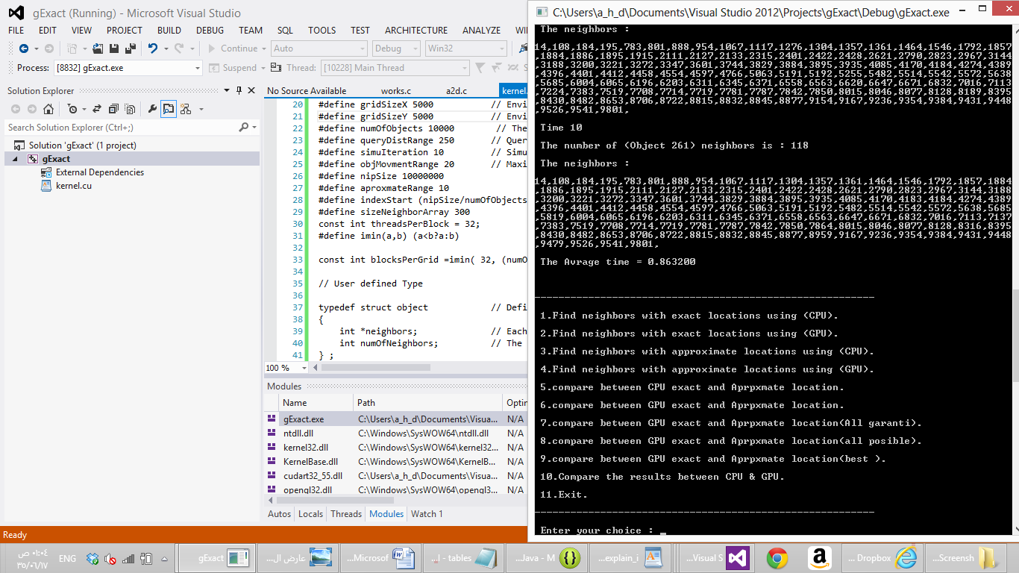Select the ntdll.dll row in Modules
Screen dimensions: 1019x573
click(x=396, y=433)
